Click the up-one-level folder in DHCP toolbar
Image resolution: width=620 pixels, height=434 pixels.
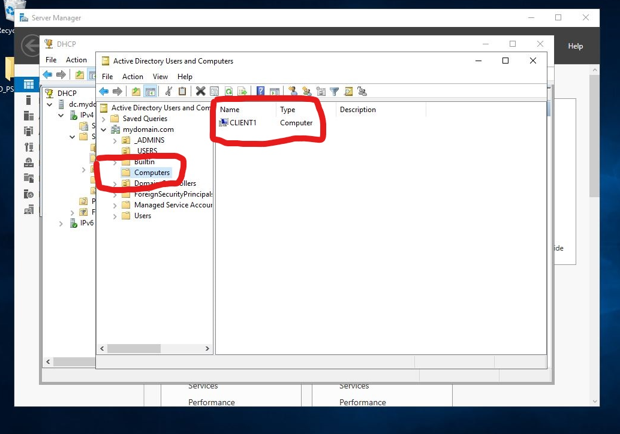tap(80, 74)
